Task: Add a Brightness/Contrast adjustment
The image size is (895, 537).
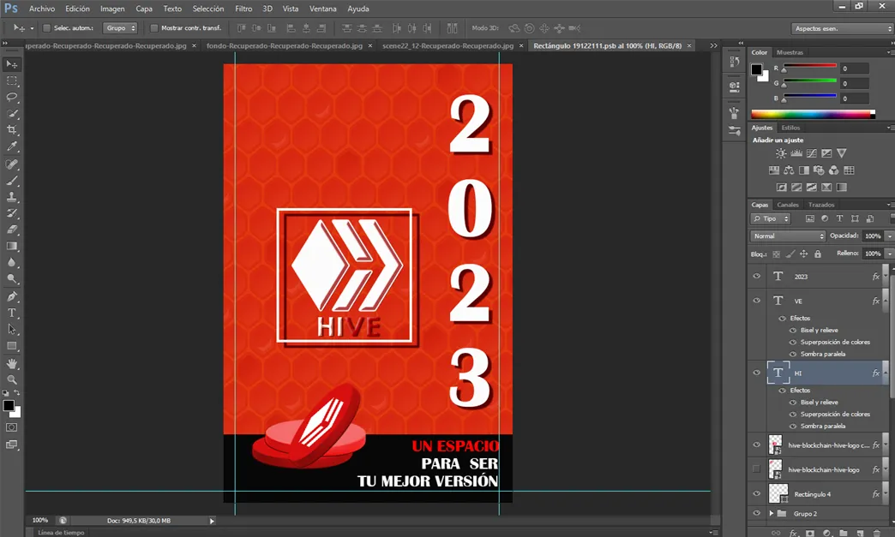Action: pos(781,153)
